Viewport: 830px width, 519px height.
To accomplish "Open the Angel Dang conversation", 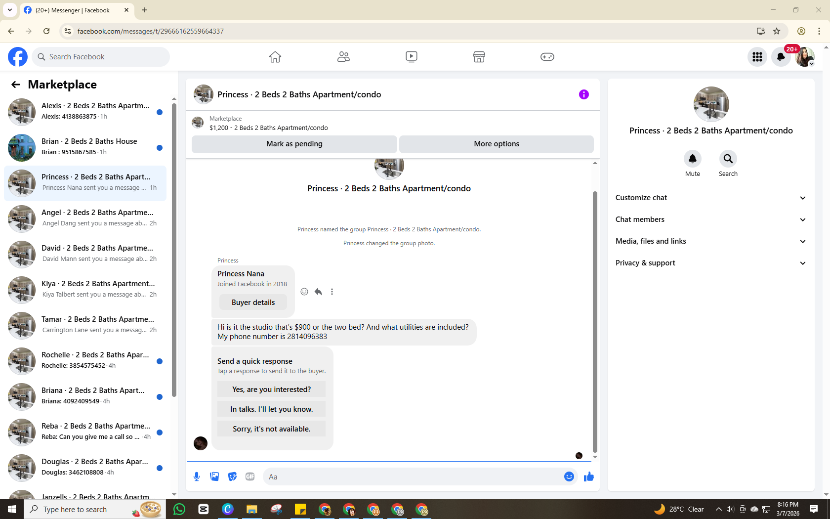I will (85, 219).
